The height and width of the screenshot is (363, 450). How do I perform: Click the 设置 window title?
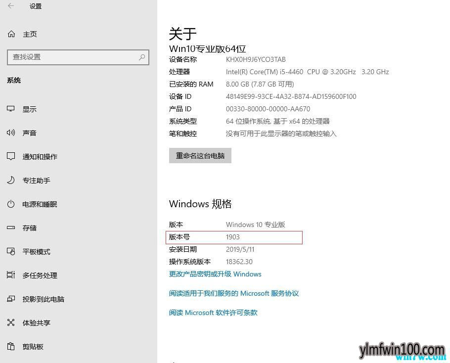pos(36,6)
